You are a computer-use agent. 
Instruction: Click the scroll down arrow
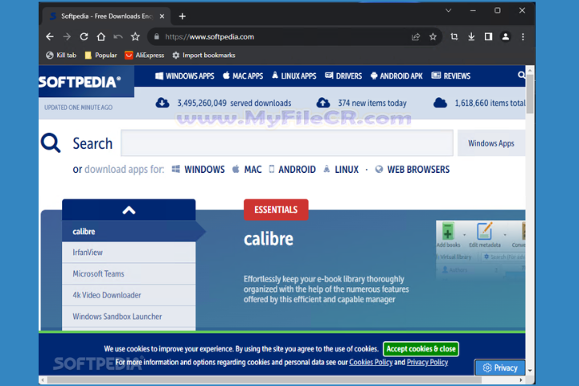click(530, 371)
